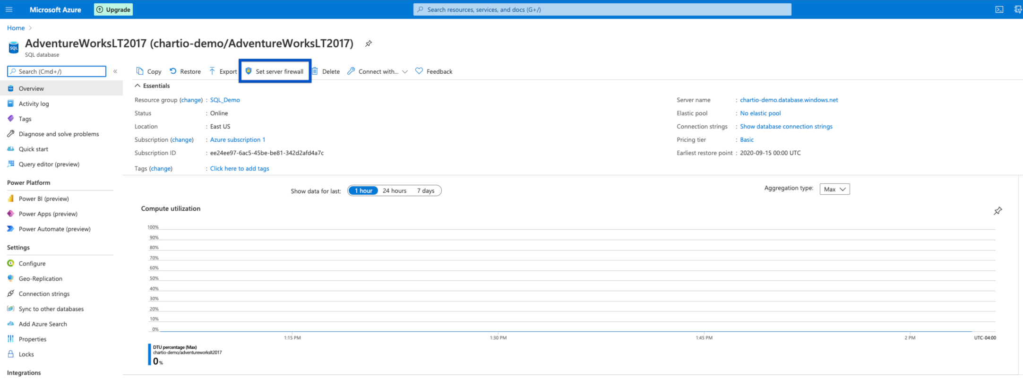Open the SQL_Demo resource group link

(225, 100)
